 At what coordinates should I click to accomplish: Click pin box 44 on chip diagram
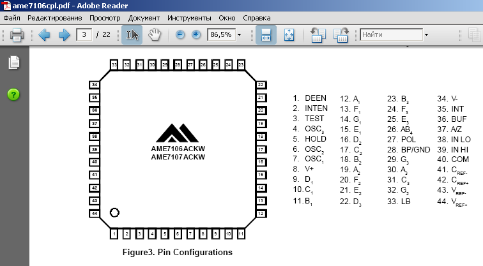point(95,214)
